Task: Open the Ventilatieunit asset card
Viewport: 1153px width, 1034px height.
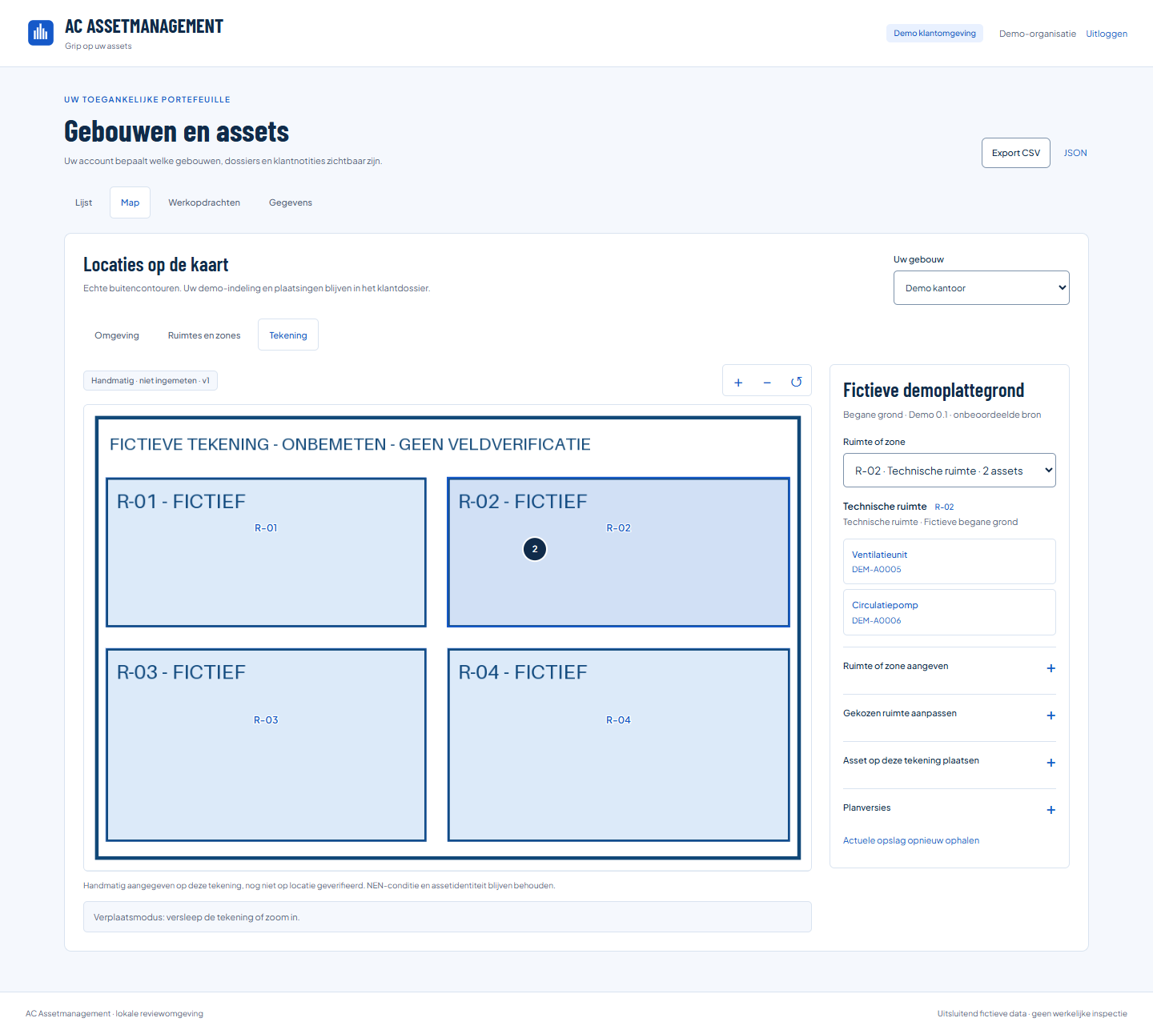Action: coord(950,561)
